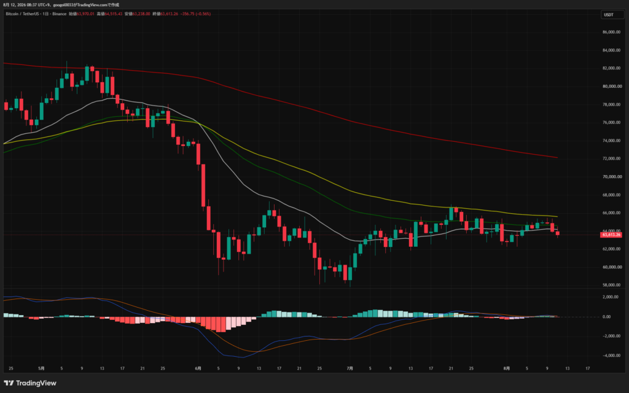Click the low value 63,238.00
This screenshot has width=629, height=393.
[141, 14]
